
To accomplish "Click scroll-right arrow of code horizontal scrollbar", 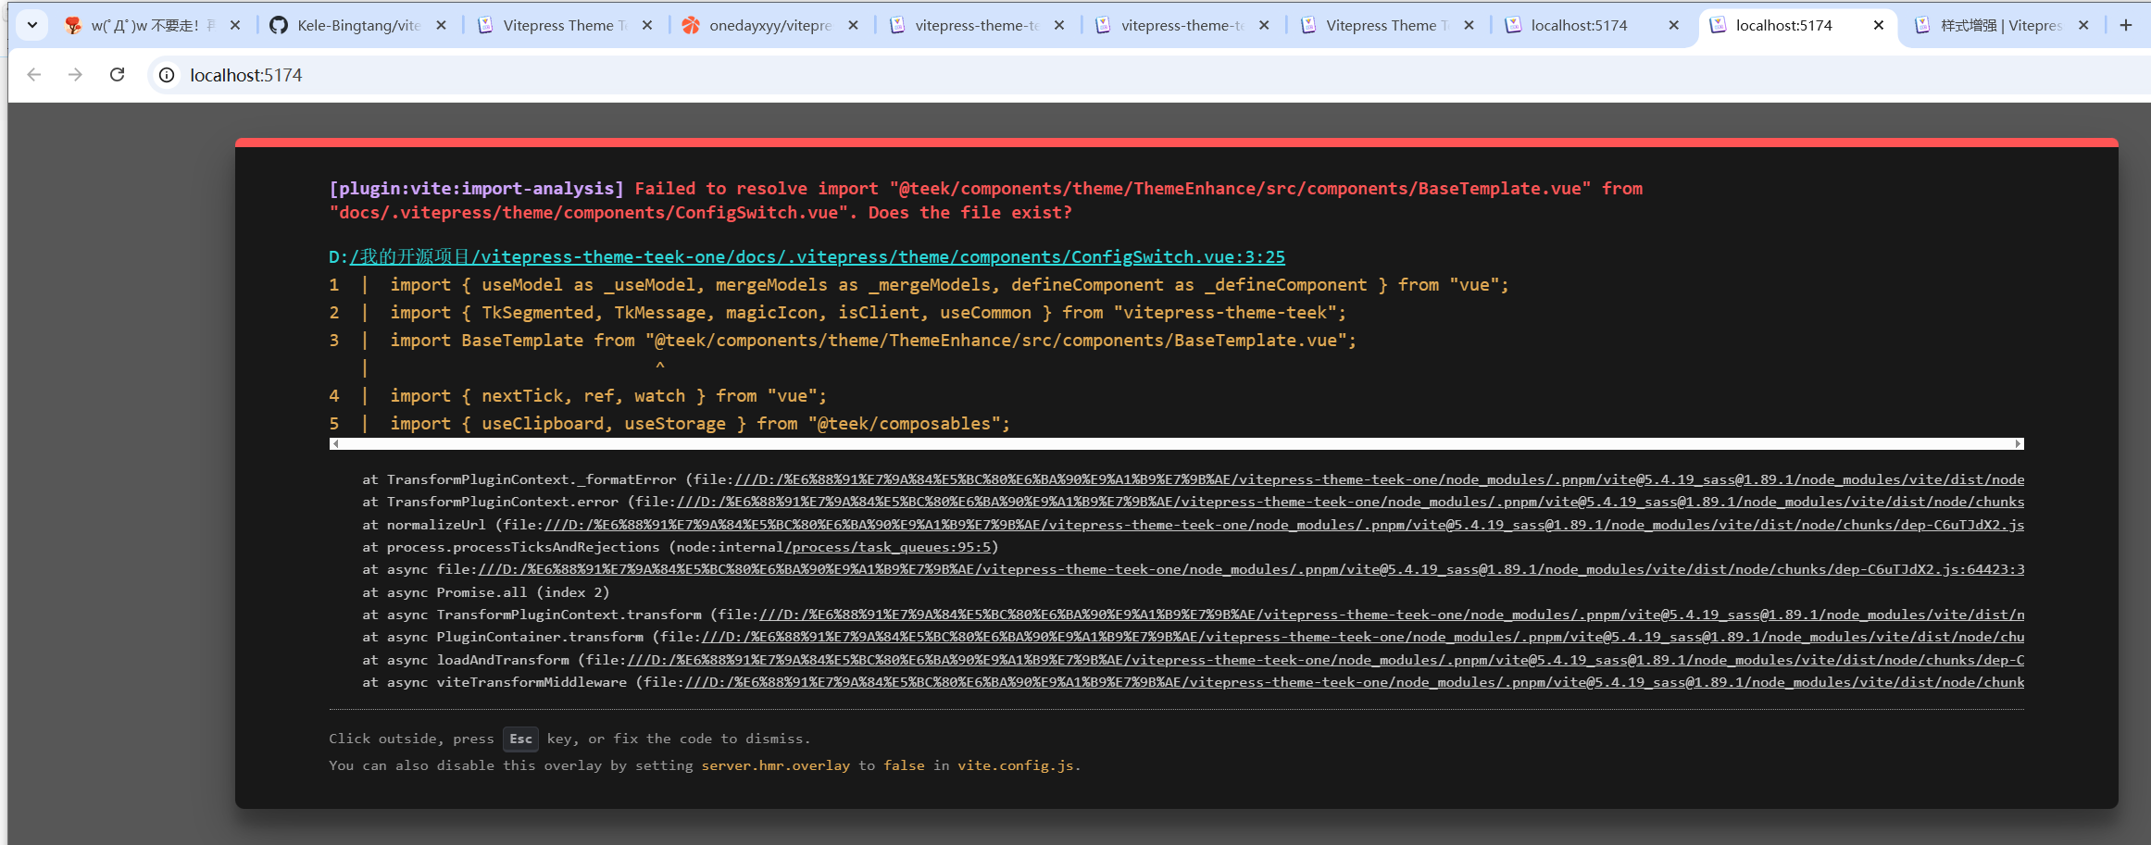I will (2018, 444).
